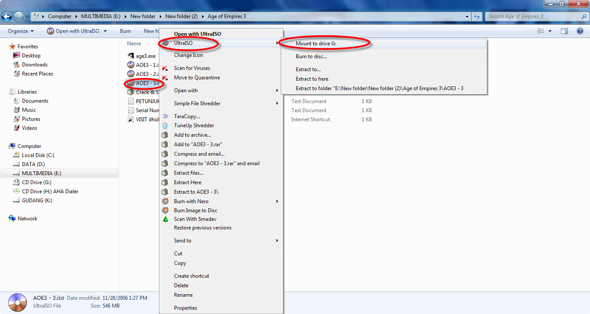Screen dimensions: 590x314
Task: Click the Scan for Viruses icon
Action: tap(165, 68)
